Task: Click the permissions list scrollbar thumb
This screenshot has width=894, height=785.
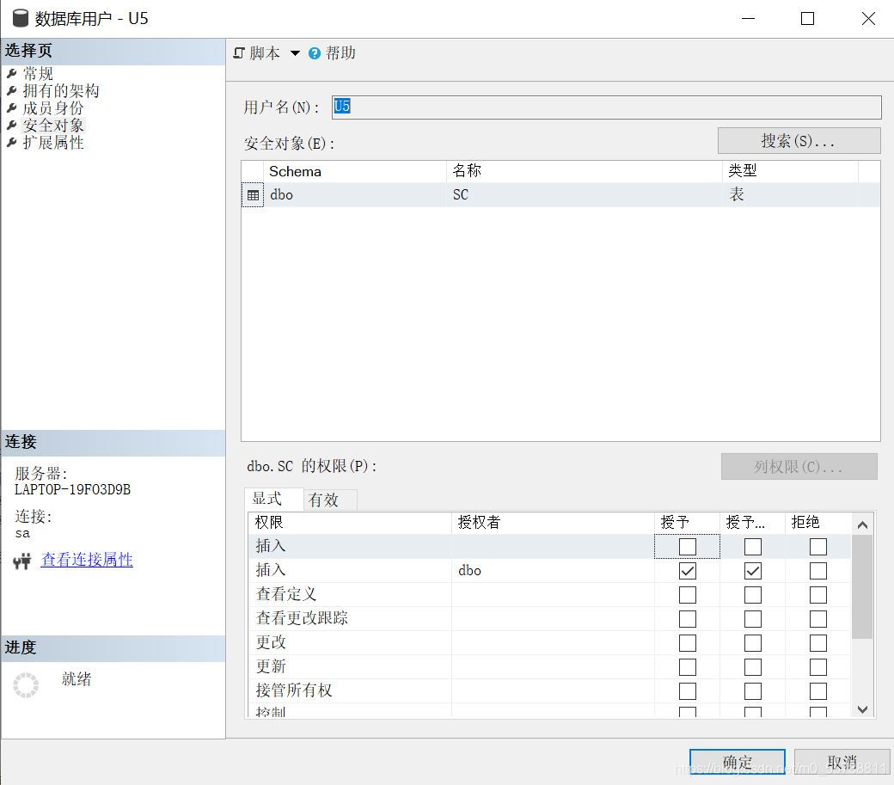Action: tap(863, 586)
